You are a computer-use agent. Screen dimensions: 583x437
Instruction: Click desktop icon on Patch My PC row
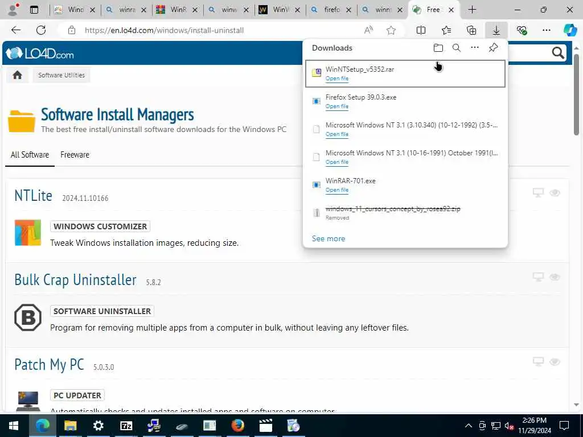(x=538, y=361)
